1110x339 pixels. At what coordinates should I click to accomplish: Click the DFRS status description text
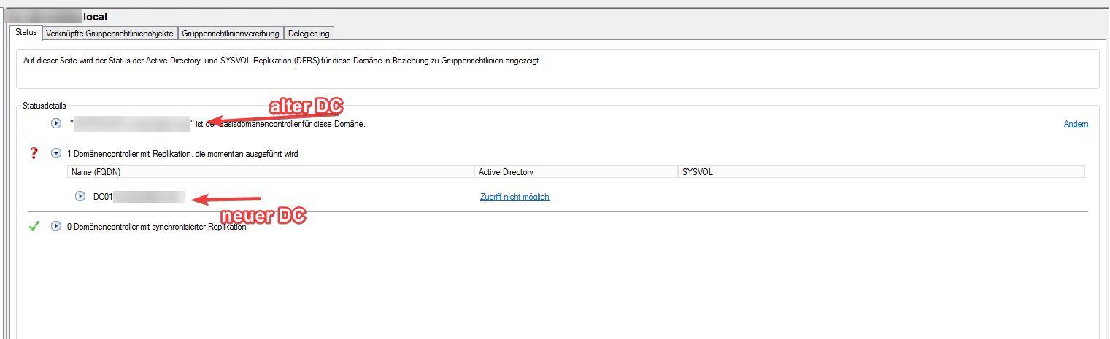[282, 61]
